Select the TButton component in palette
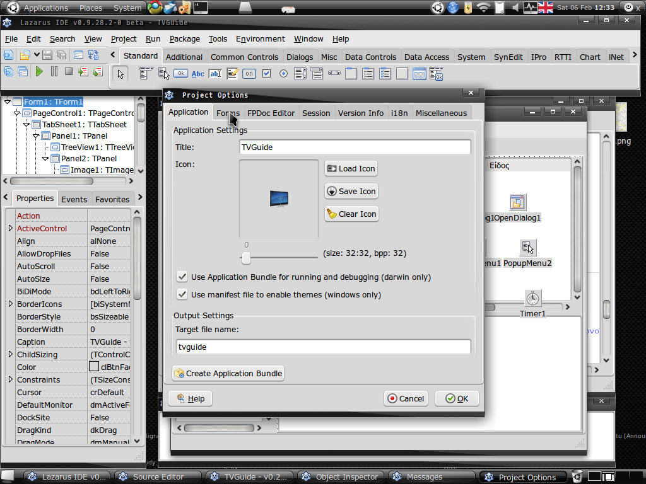The height and width of the screenshot is (484, 646). pos(180,74)
